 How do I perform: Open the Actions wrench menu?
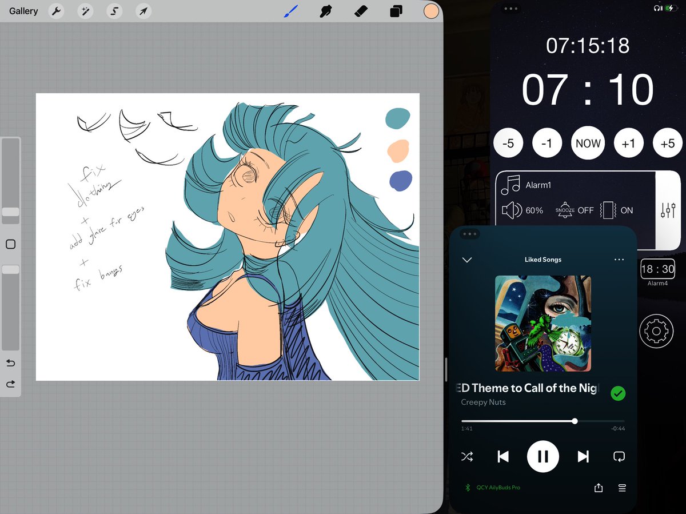click(55, 11)
